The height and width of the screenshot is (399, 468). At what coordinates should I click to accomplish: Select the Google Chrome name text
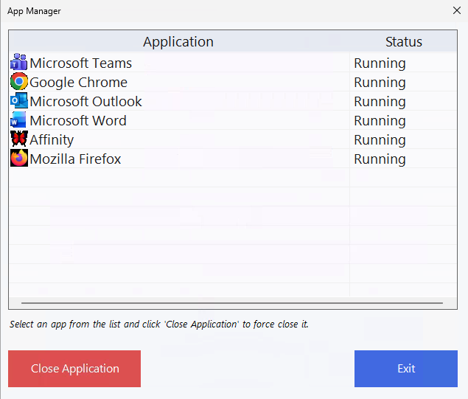[78, 83]
